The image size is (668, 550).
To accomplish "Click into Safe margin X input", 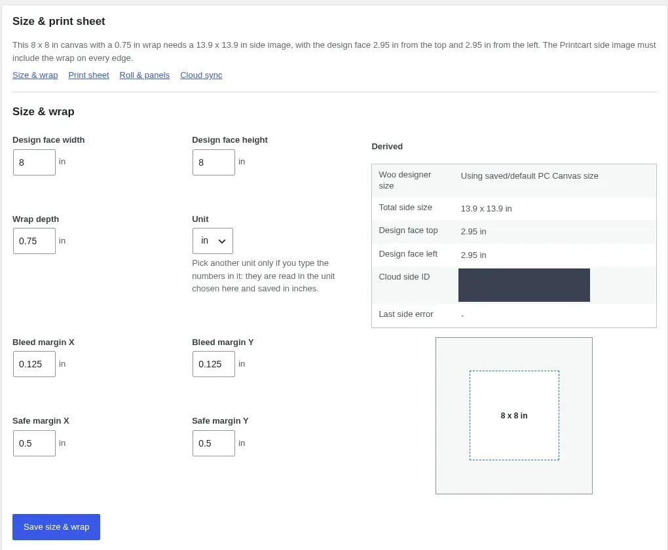I will [x=34, y=443].
